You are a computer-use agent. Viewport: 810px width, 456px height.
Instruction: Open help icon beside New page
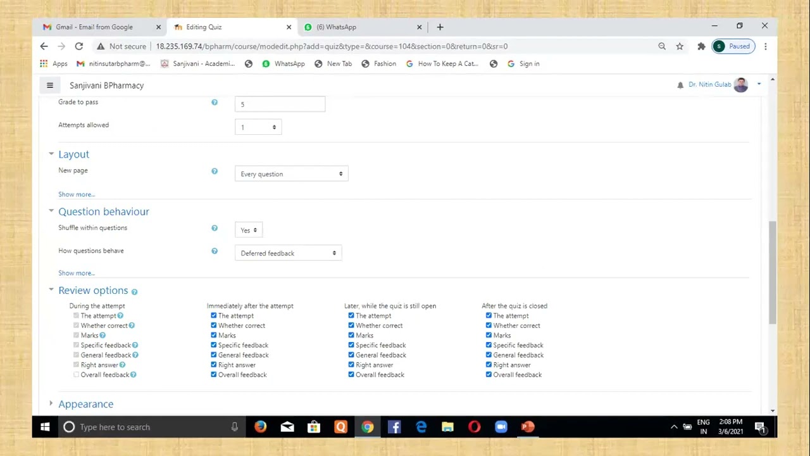click(215, 171)
